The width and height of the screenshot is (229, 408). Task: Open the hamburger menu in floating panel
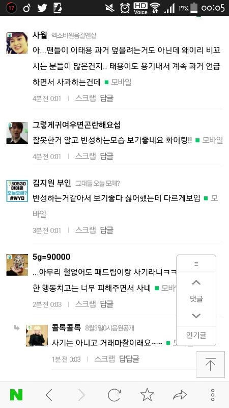[196, 264]
